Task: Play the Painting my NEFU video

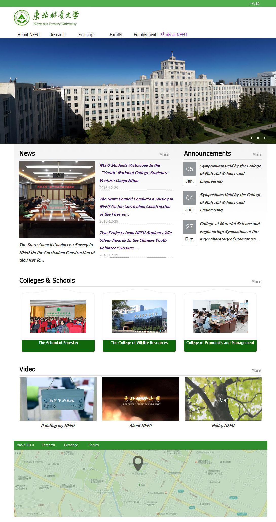Action: 58,399
